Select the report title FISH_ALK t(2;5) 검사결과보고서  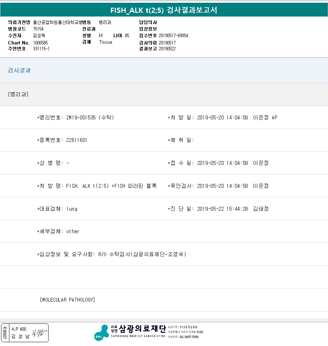[164, 10]
